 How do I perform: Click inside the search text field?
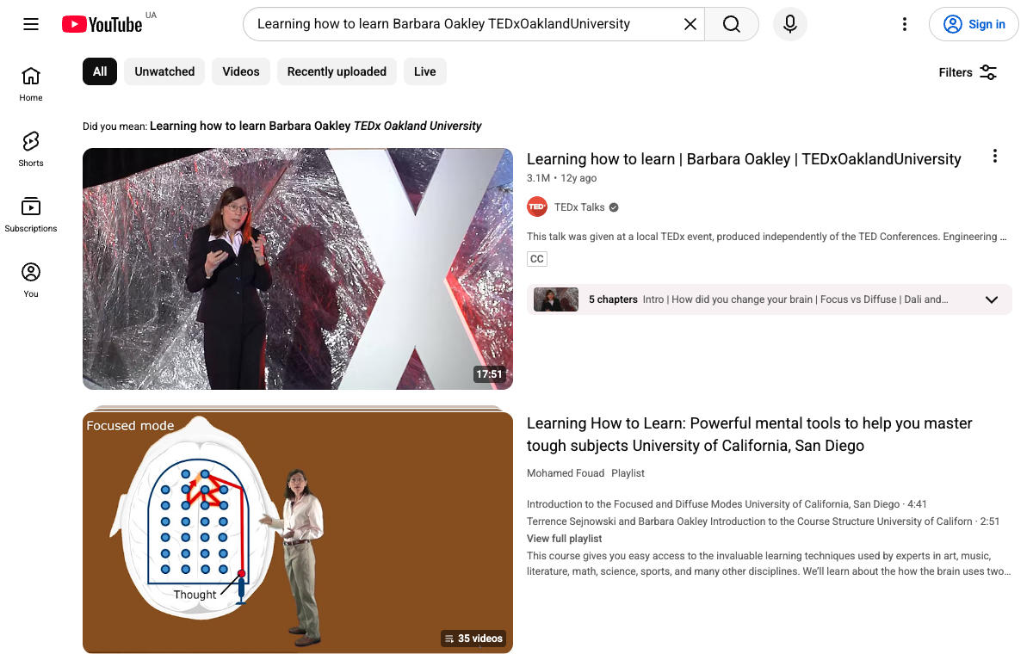pos(465,24)
